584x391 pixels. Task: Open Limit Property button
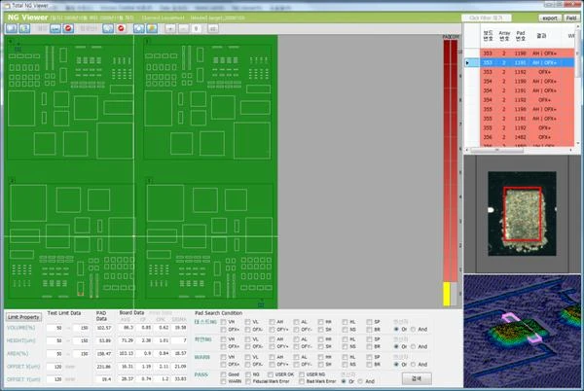(x=23, y=317)
